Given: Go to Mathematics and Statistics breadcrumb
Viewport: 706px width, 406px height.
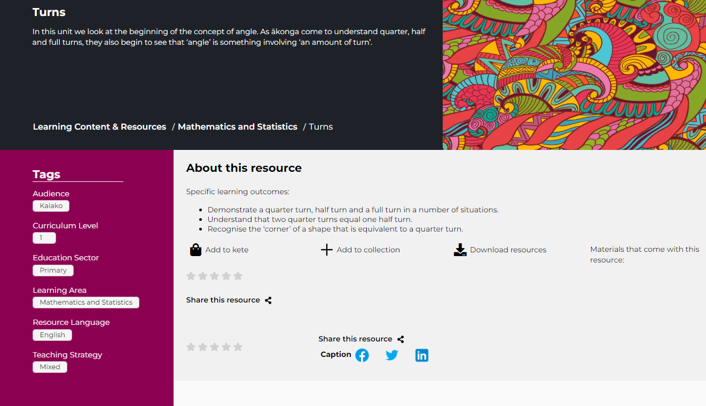Looking at the screenshot, I should [238, 126].
